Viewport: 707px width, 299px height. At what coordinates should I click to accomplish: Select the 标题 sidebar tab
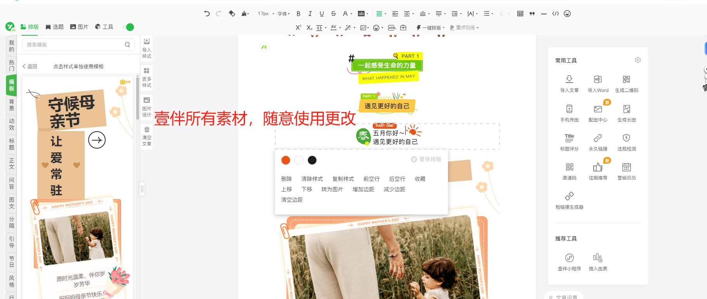(x=11, y=144)
